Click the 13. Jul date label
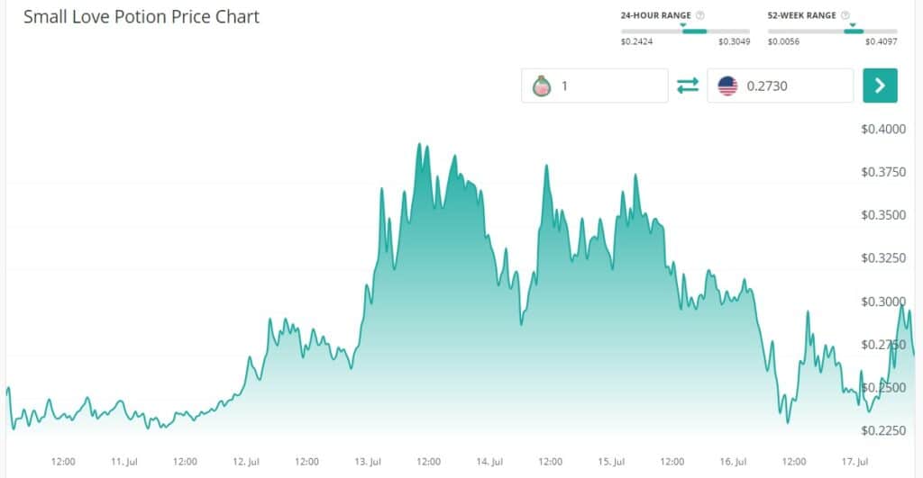This screenshot has height=478, width=923. point(368,462)
